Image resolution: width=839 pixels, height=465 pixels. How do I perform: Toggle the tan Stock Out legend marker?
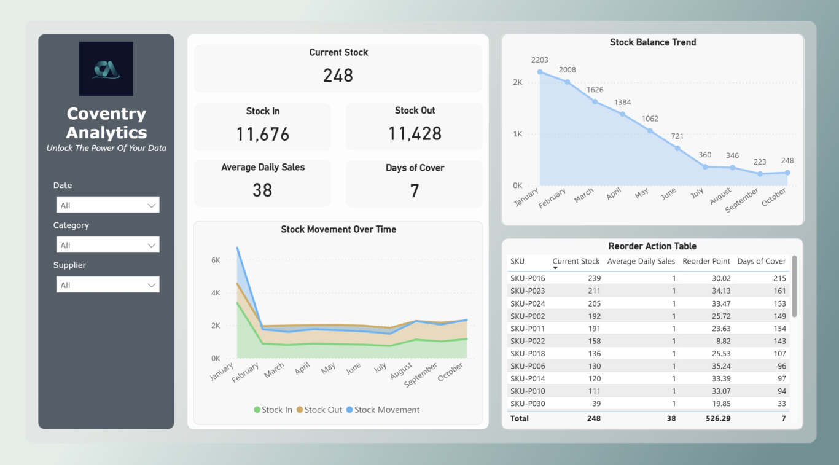pos(300,410)
